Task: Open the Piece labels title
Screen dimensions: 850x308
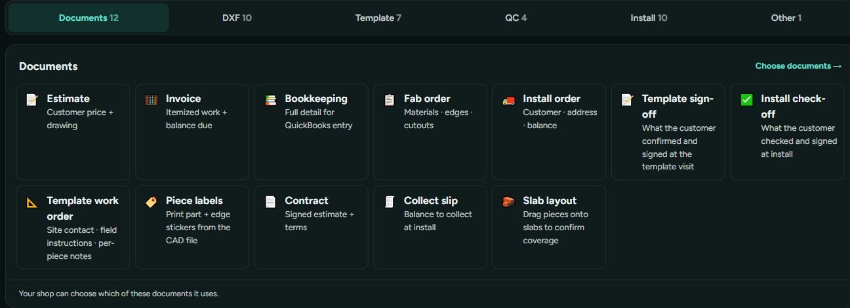Action: click(194, 201)
